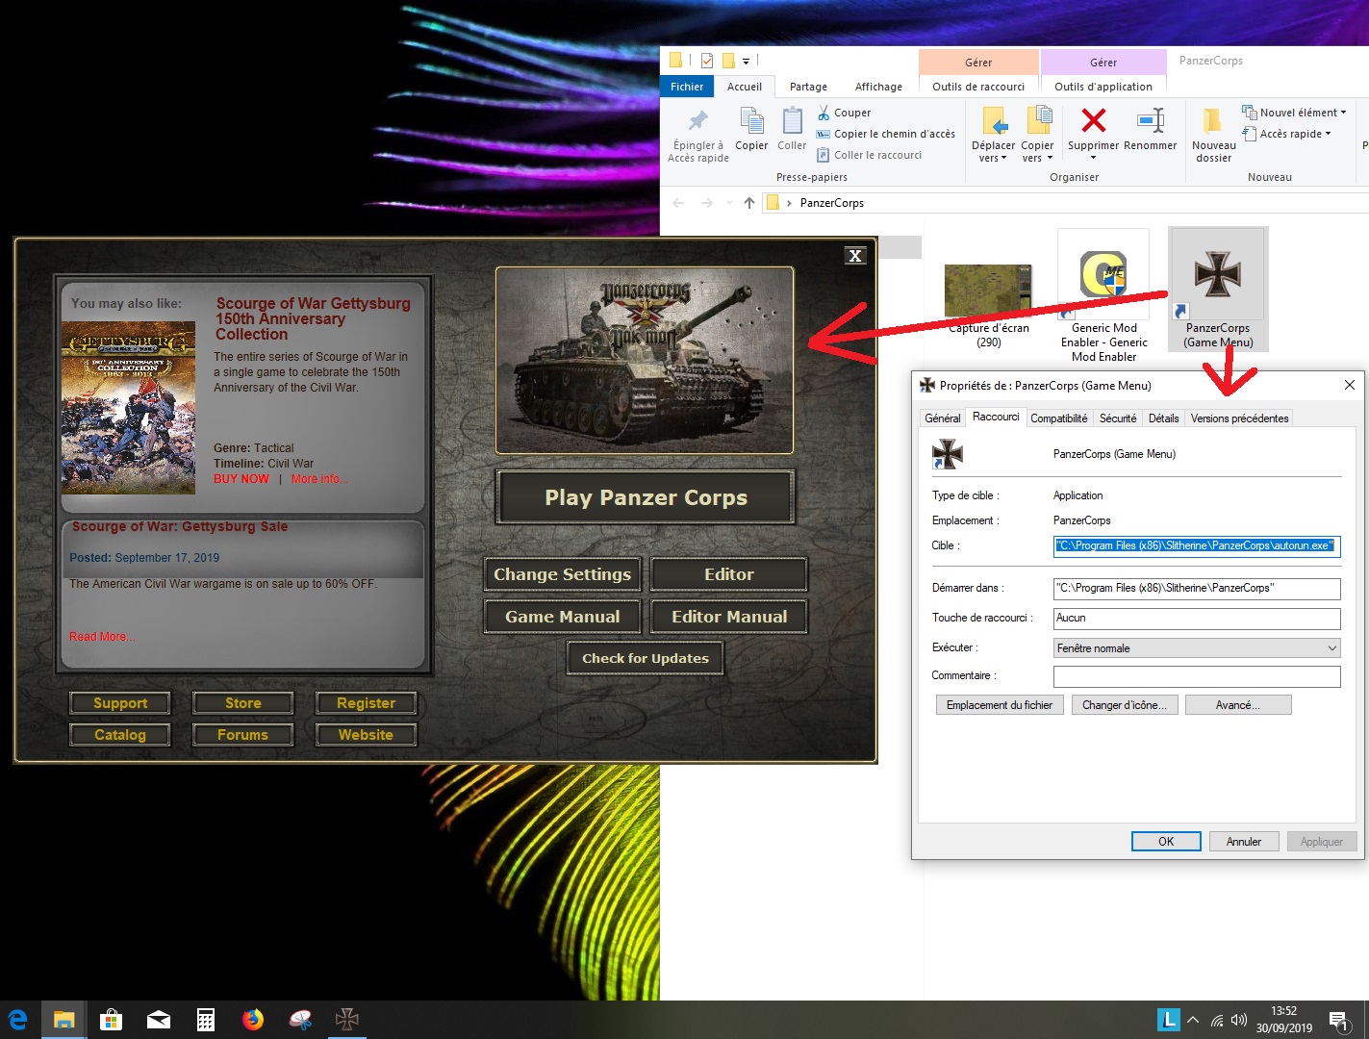Open Versions précédentes tab
This screenshot has height=1039, width=1369.
1239,418
